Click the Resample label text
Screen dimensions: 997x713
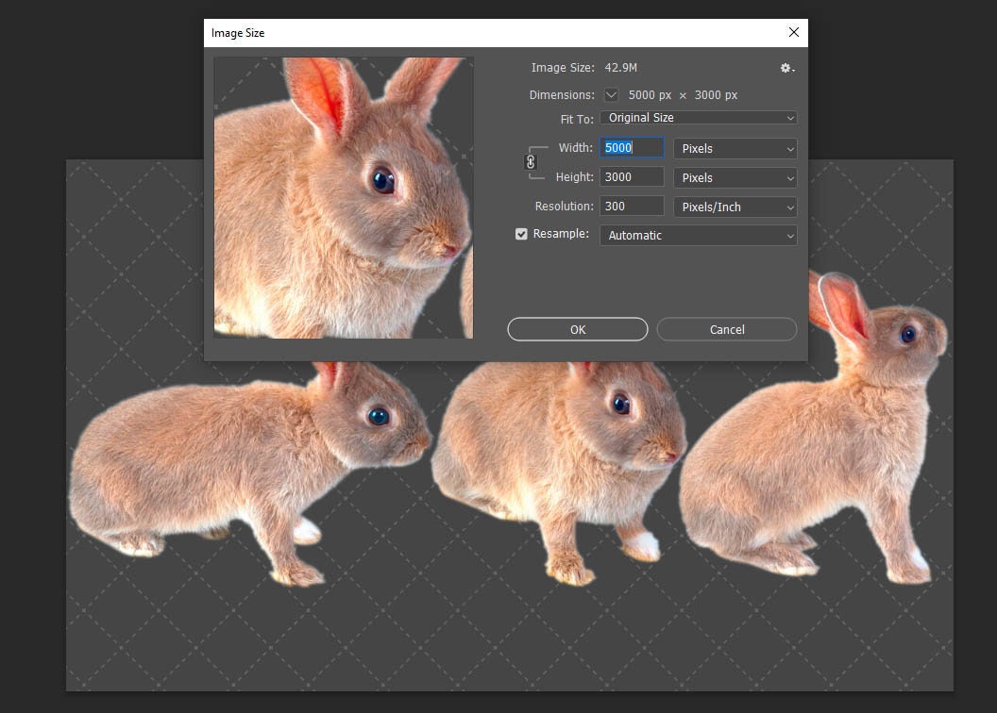(560, 233)
